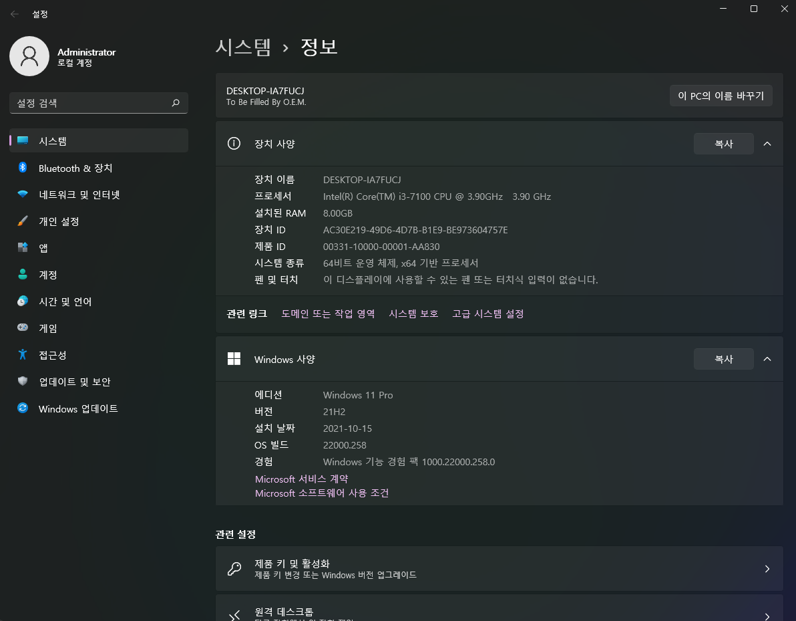
Task: Go to 네트워크 및 인터넷
Action: pos(99,195)
